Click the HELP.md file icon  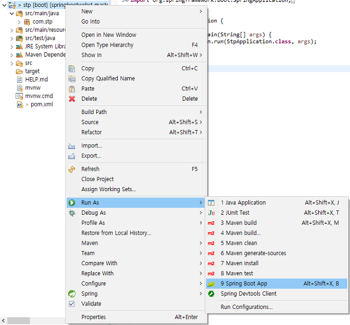pyautogui.click(x=20, y=80)
